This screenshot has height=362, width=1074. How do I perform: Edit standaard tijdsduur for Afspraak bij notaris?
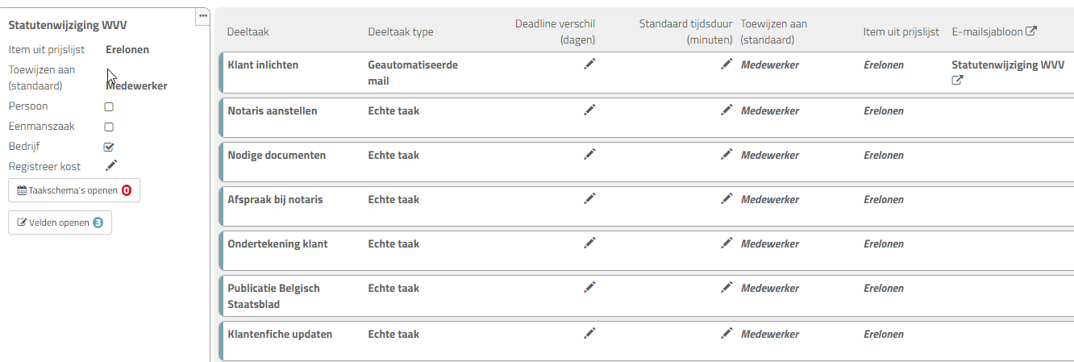point(726,198)
